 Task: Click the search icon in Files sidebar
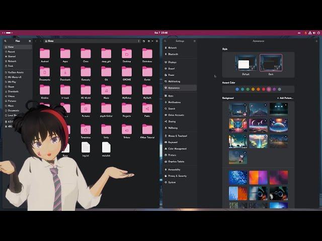pyautogui.click(x=6, y=41)
